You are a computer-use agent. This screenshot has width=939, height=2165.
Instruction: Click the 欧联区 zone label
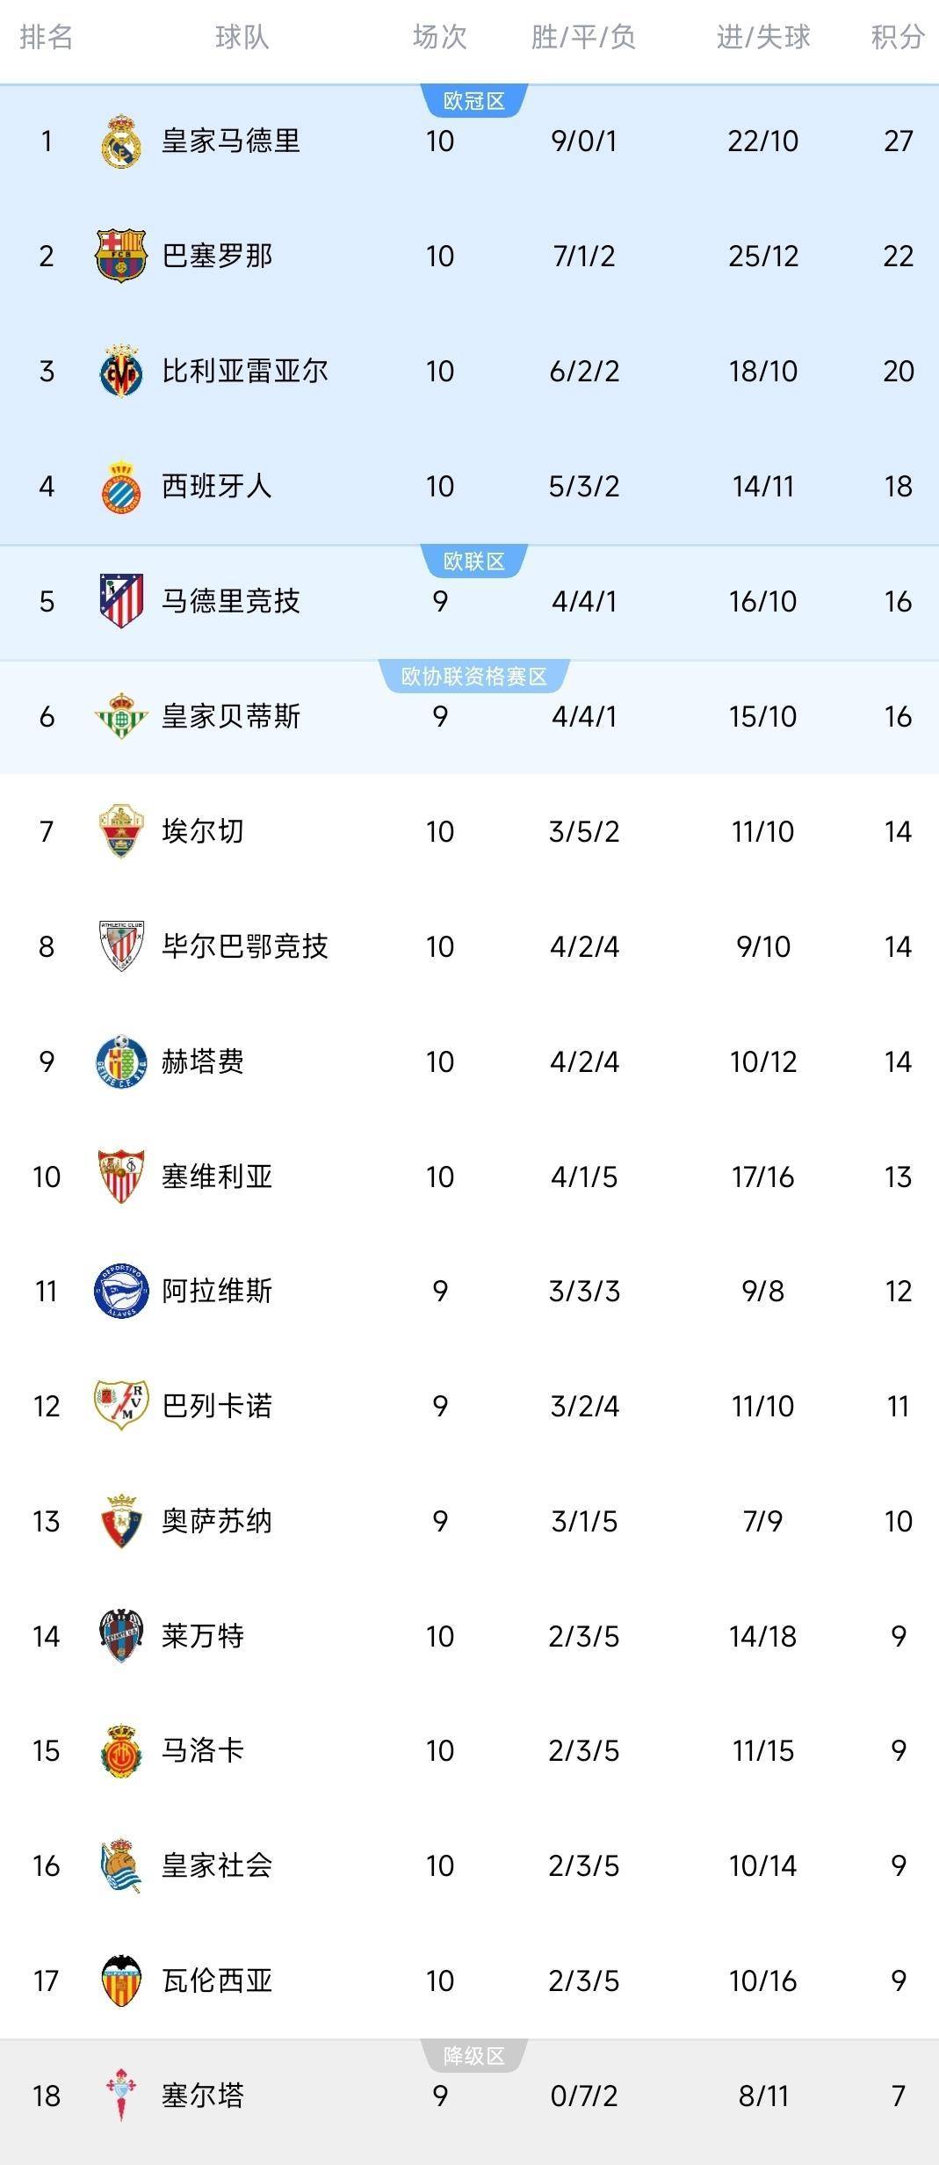(x=473, y=561)
